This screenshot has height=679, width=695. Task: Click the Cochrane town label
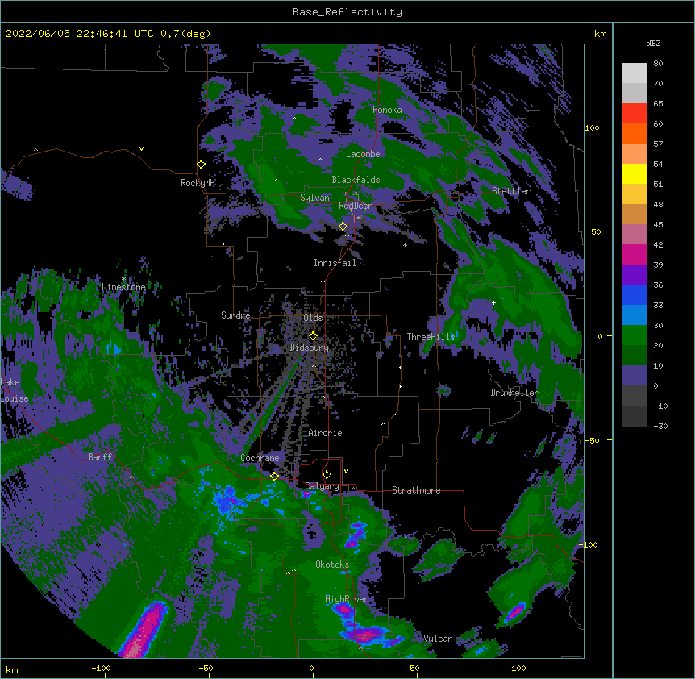tap(260, 458)
